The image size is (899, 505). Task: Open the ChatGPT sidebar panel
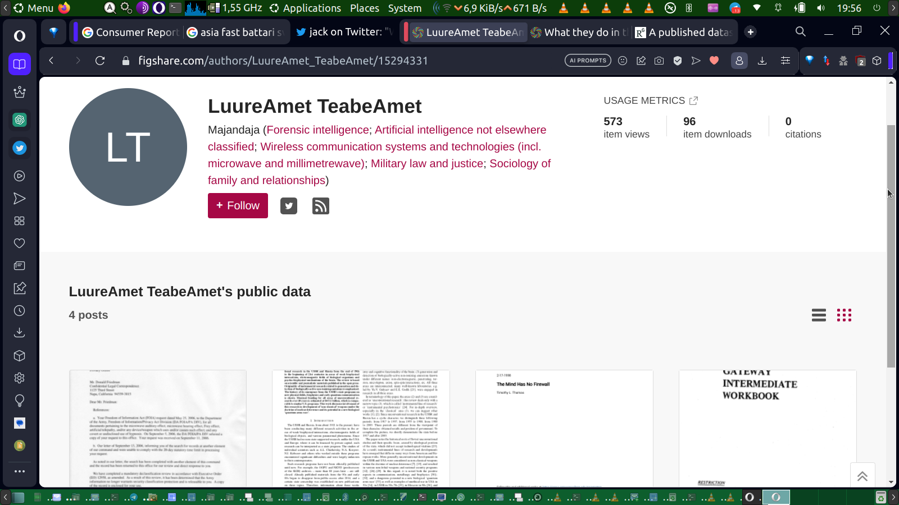[20, 120]
